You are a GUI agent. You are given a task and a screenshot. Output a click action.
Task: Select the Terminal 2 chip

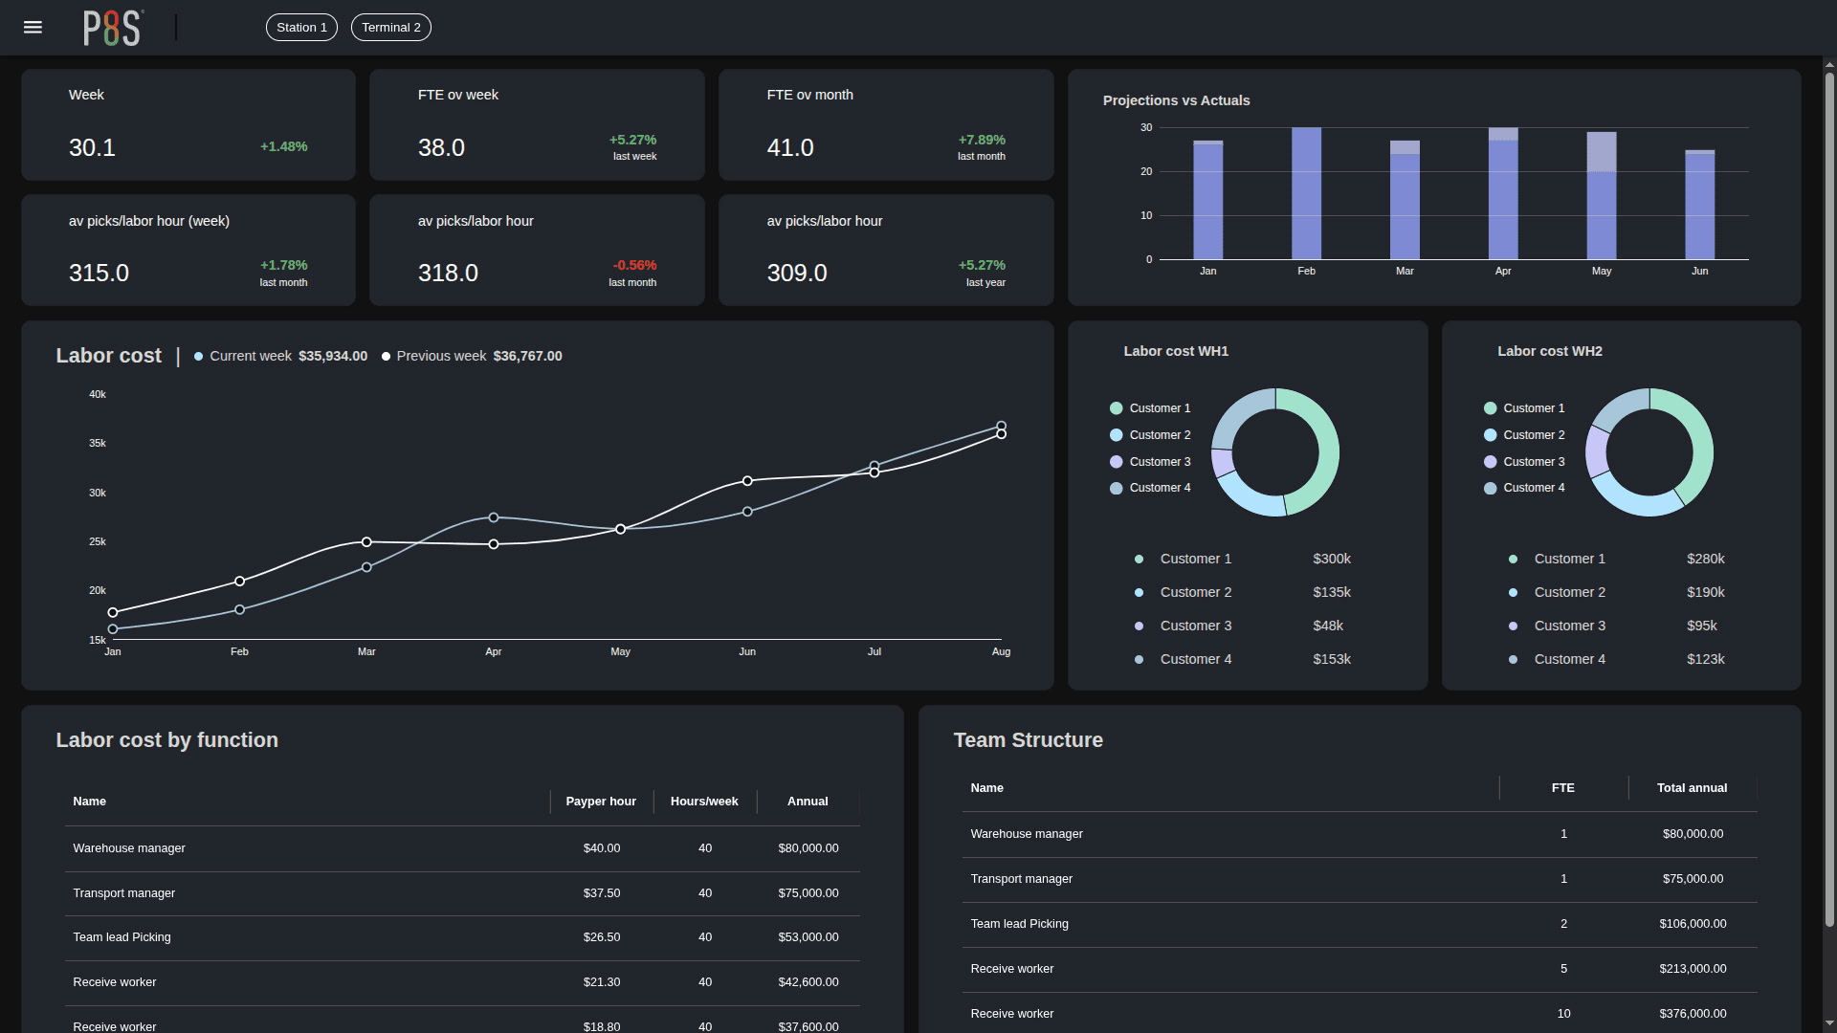[390, 27]
